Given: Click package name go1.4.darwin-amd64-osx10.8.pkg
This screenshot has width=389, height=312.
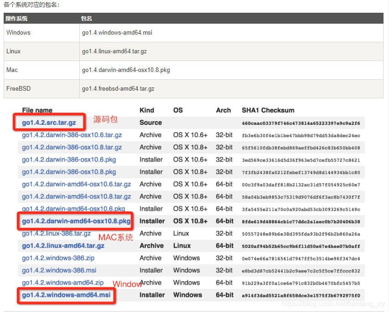Looking at the screenshot, I should pos(126,70).
